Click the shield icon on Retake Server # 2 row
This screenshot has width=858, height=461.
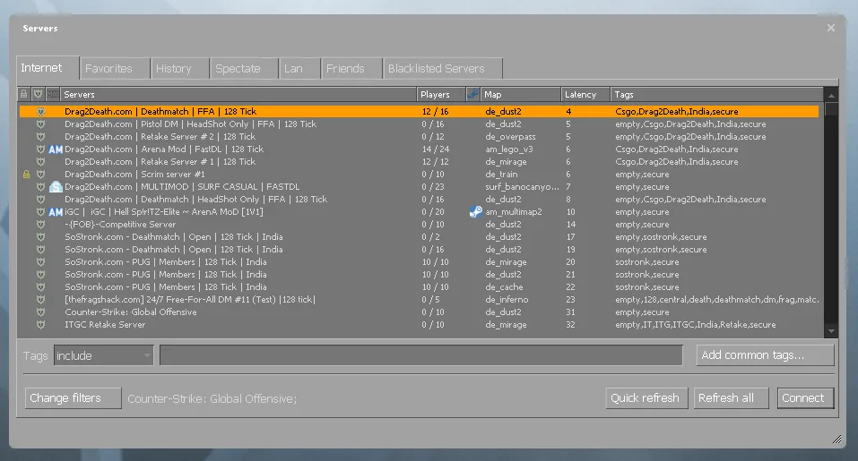40,137
